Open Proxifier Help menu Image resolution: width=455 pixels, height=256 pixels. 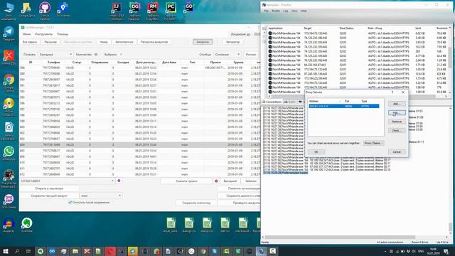click(x=304, y=11)
